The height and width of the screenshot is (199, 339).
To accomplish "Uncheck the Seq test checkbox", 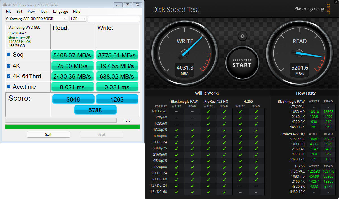I will 9,55.
